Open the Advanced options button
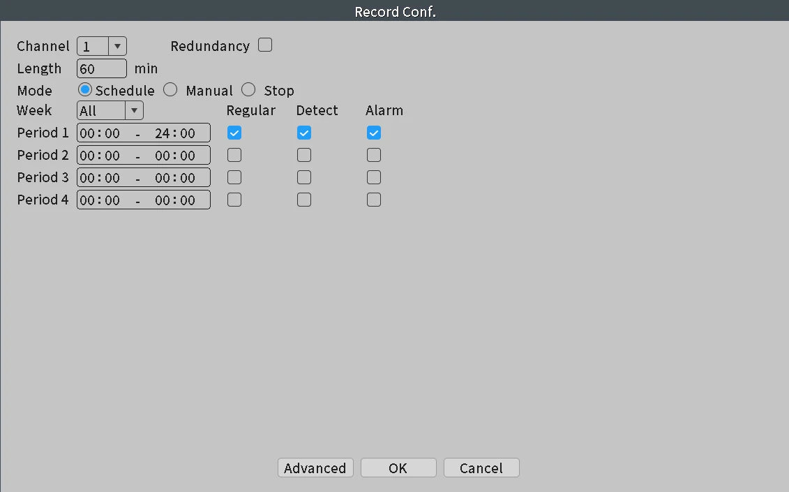The height and width of the screenshot is (492, 789). 315,468
